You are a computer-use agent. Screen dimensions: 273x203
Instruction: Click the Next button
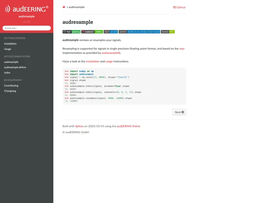179,112
